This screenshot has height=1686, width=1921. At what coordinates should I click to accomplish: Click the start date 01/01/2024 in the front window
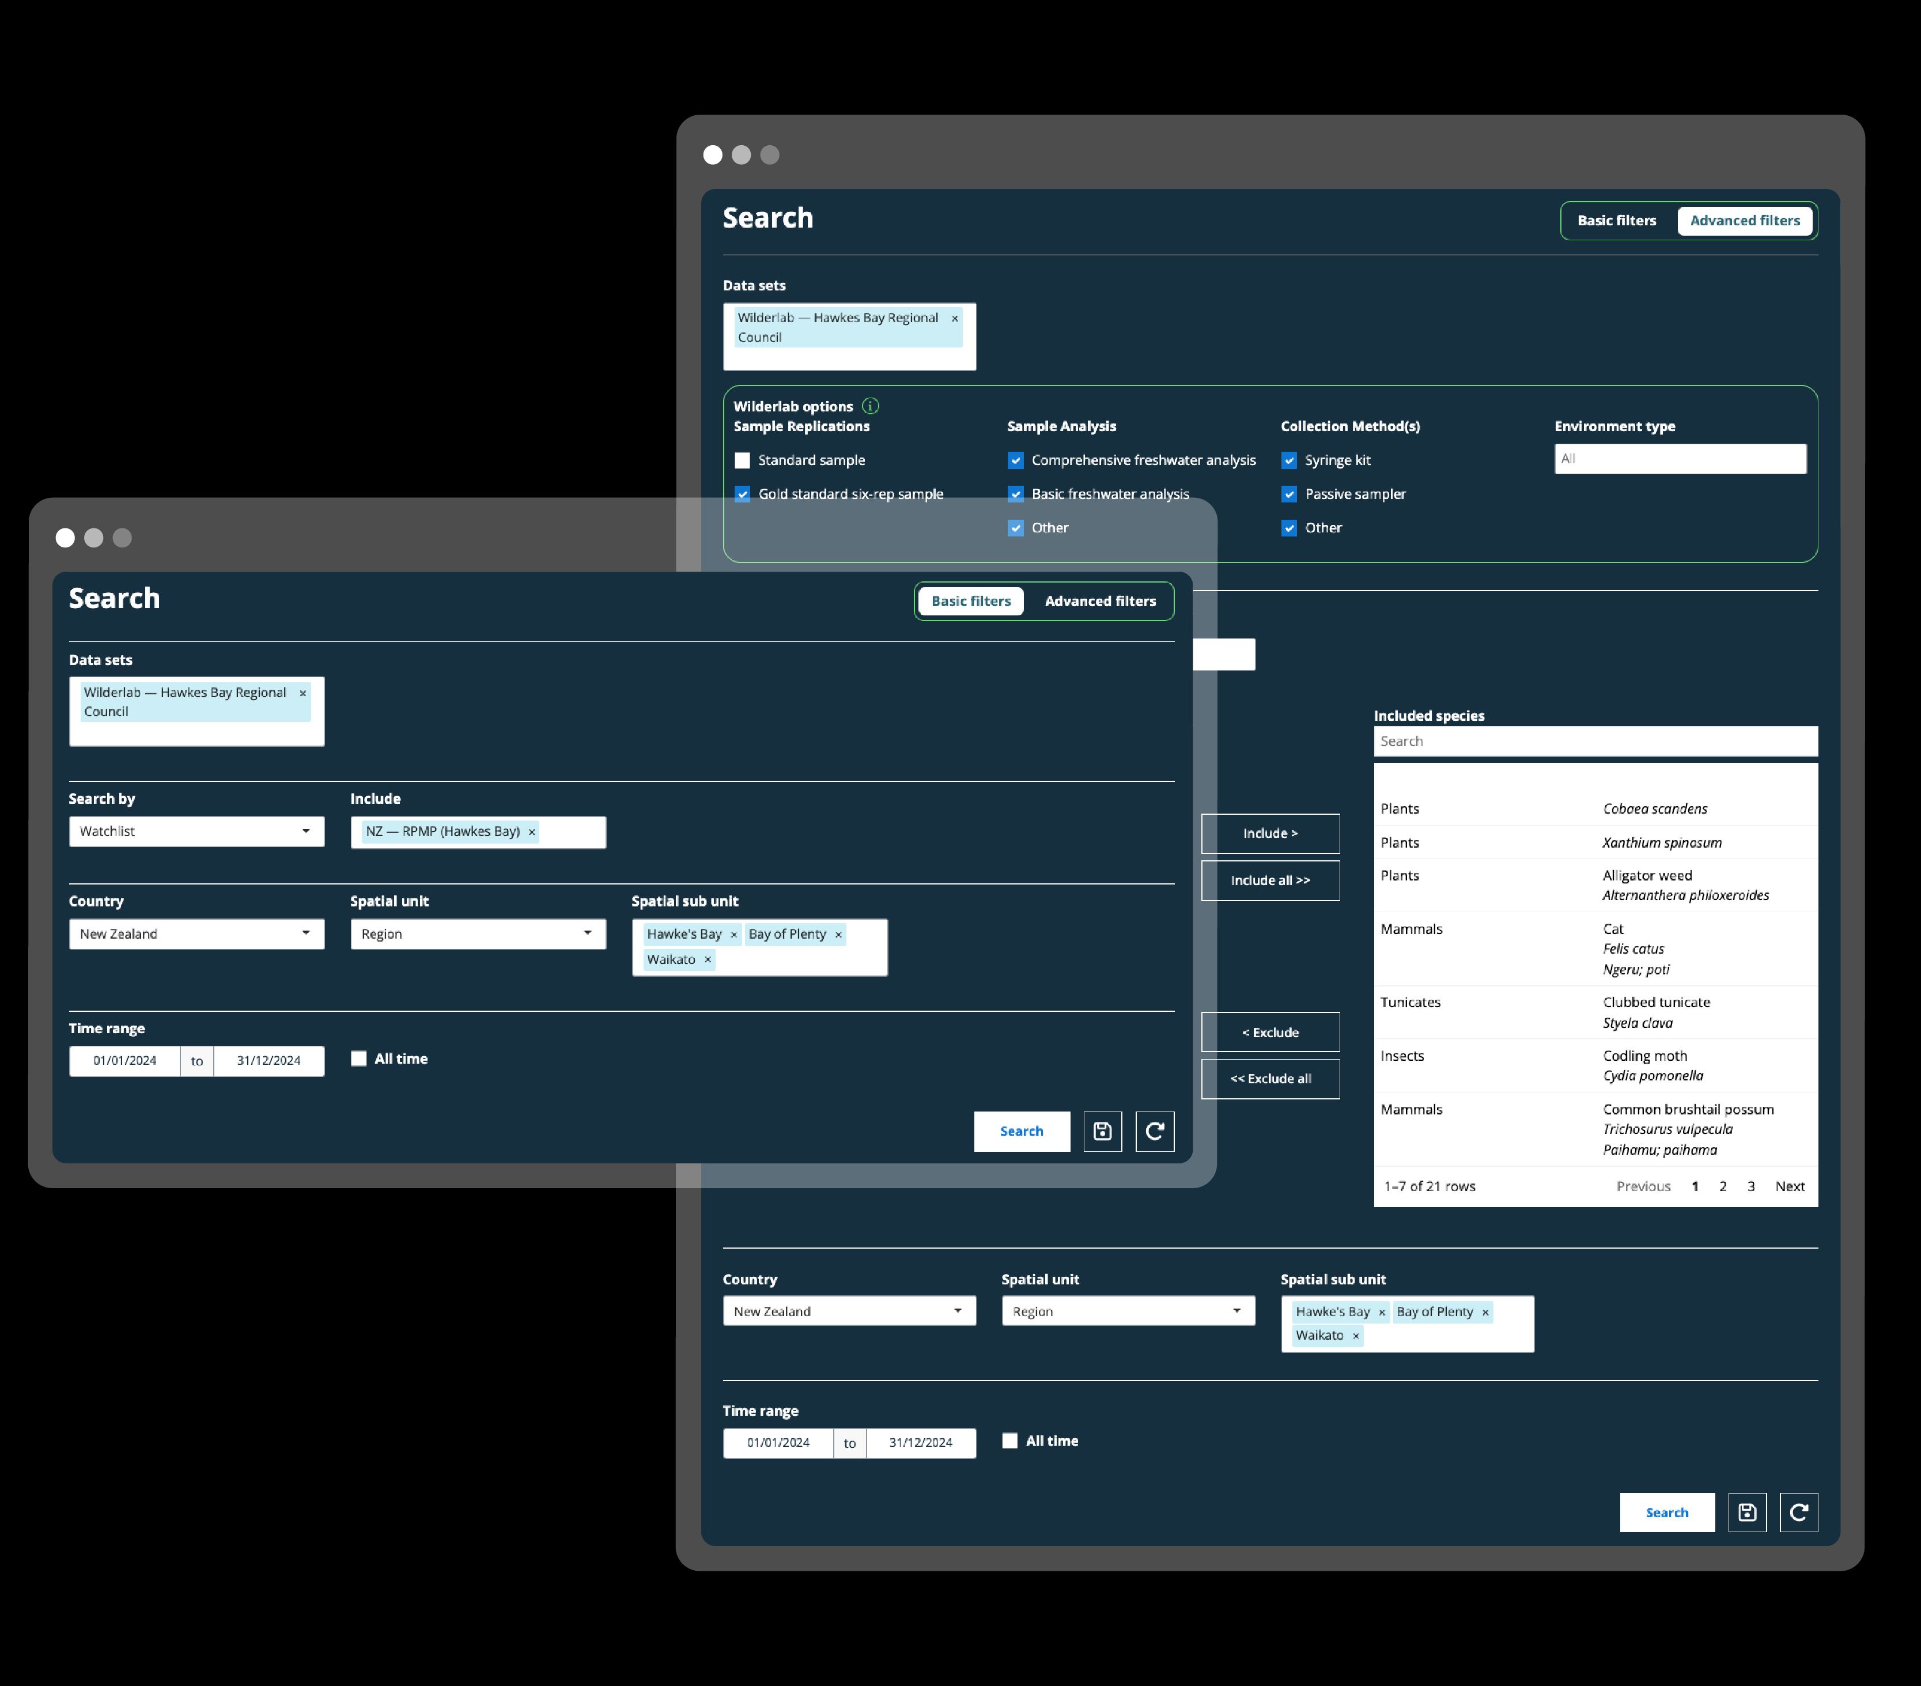pos(125,1061)
